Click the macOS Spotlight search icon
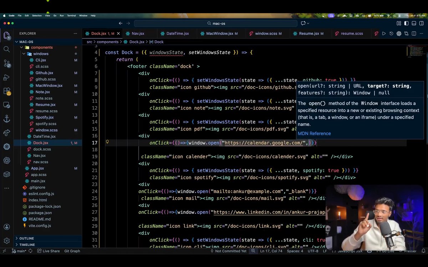Viewport: 428px width, 267px height. coord(394,16)
